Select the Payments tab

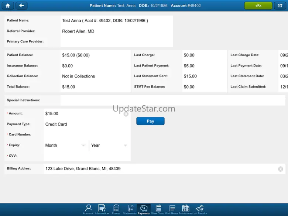pos(144,209)
